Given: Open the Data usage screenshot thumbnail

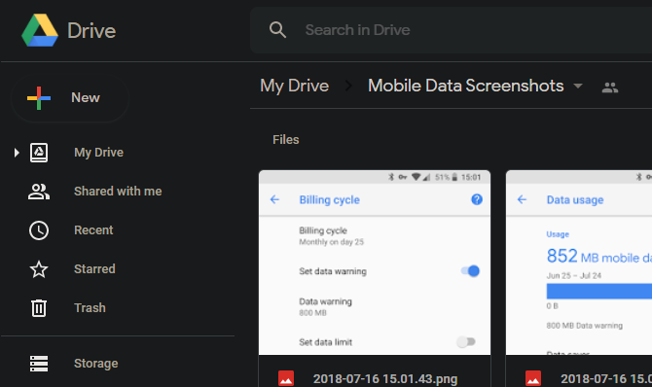Looking at the screenshot, I should tap(579, 263).
